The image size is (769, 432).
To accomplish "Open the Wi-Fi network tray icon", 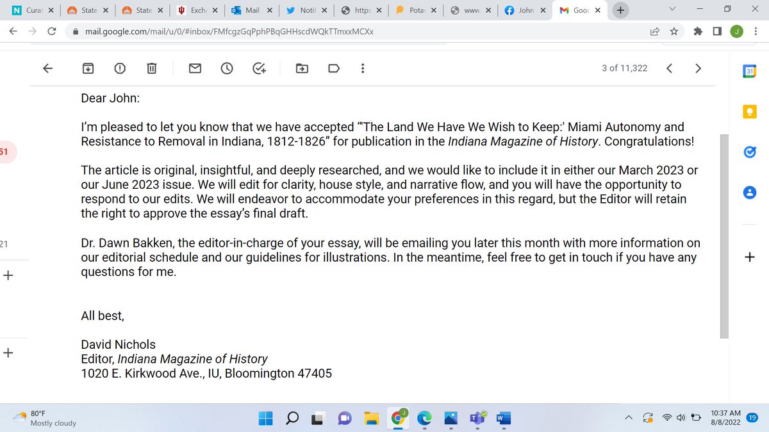I will pyautogui.click(x=668, y=418).
